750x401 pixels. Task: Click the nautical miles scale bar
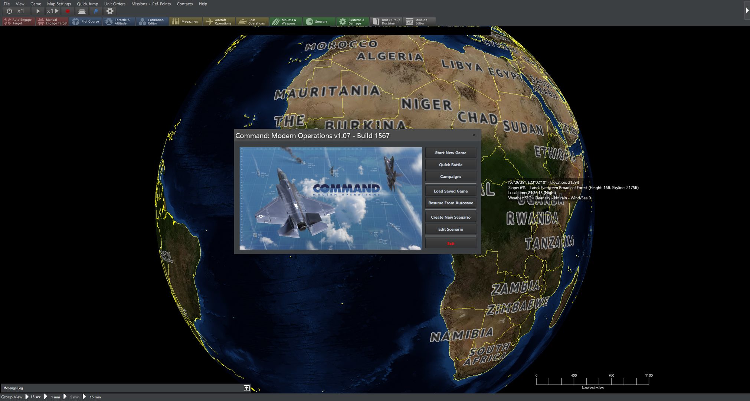[x=593, y=381]
